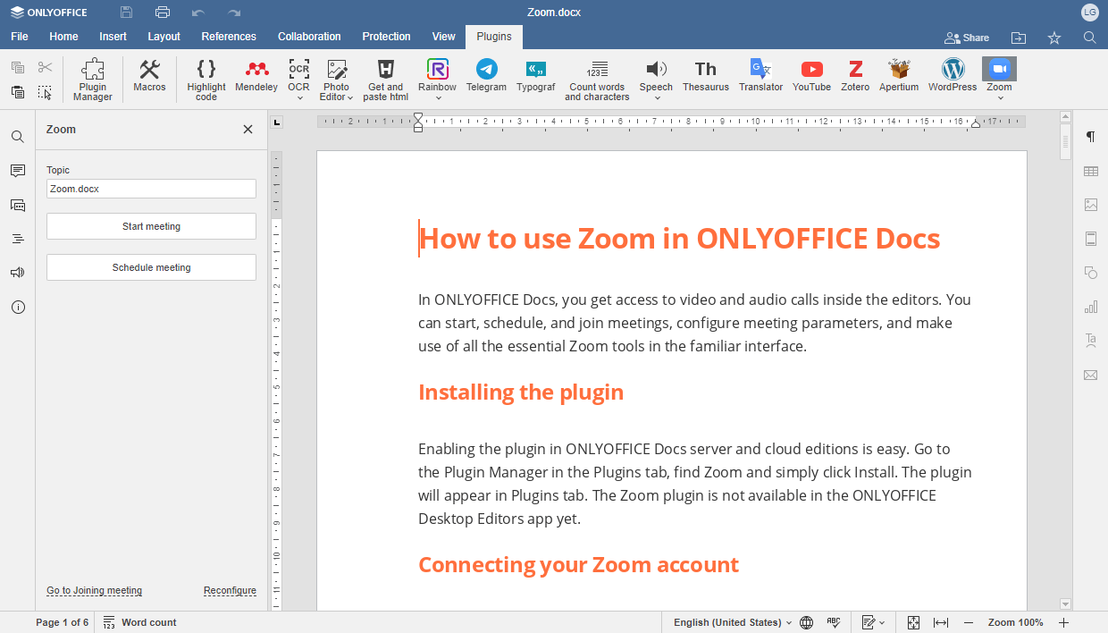Open paragraph settings in right sidebar
This screenshot has width=1108, height=633.
[1090, 137]
